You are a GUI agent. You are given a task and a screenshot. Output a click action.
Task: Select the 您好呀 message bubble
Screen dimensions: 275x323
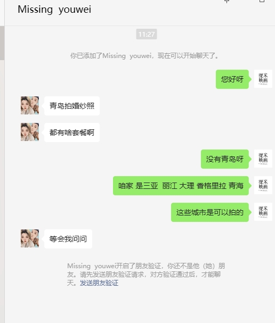(x=232, y=79)
